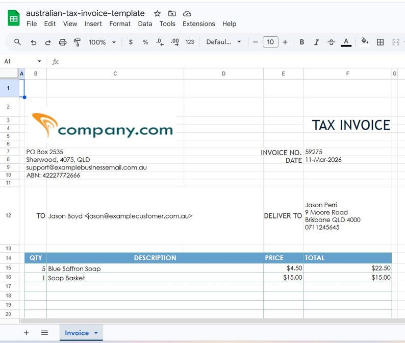
Task: Open the Insert menu
Action: pos(93,24)
